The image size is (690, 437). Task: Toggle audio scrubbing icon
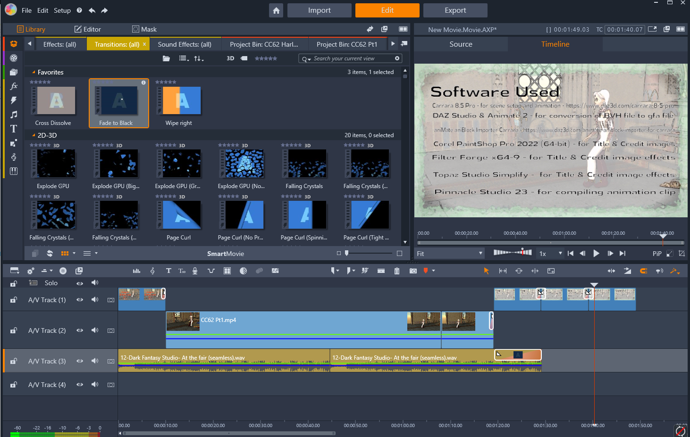click(659, 271)
